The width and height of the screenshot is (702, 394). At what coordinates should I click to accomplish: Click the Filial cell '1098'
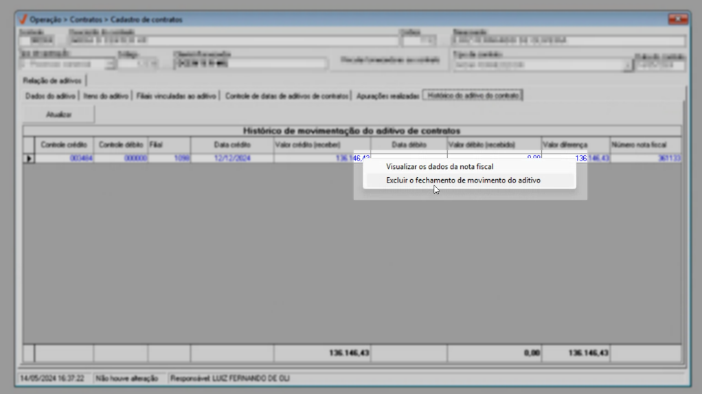tap(169, 159)
